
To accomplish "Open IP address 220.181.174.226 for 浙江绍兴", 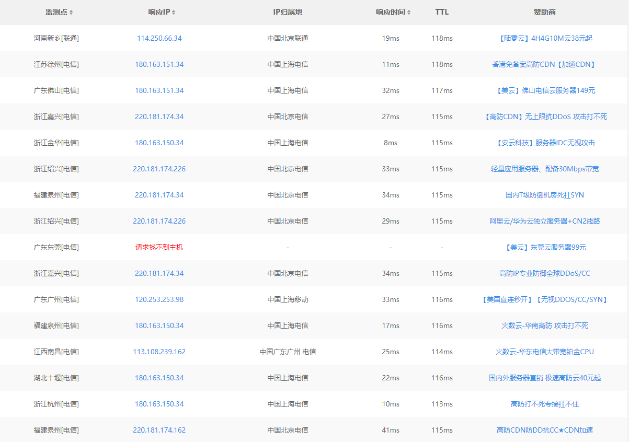I will 159,169.
